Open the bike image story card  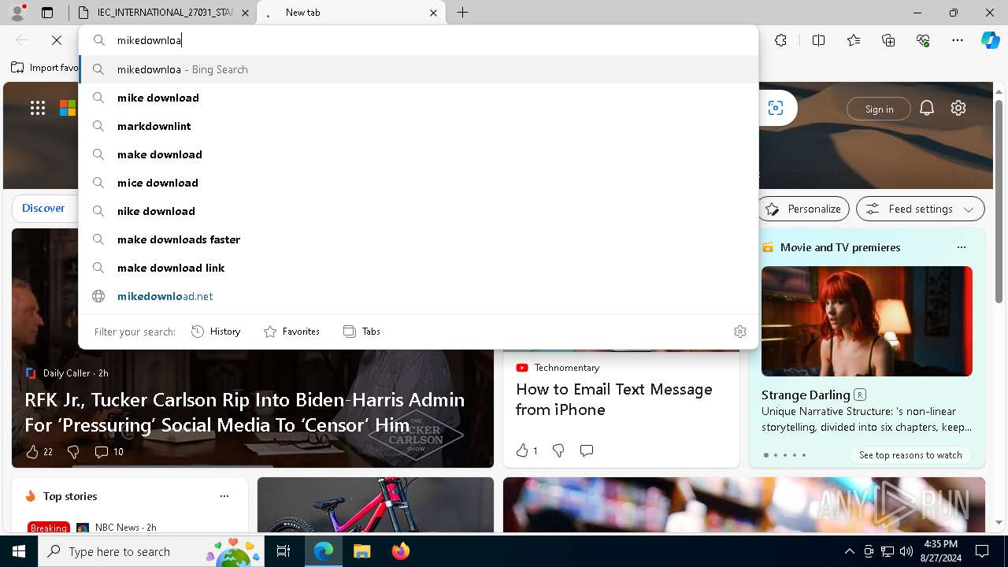coord(376,506)
